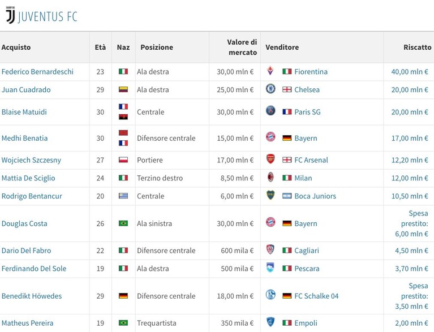This screenshot has width=434, height=332.
Task: Click the Arsenal club crest icon
Action: click(270, 159)
